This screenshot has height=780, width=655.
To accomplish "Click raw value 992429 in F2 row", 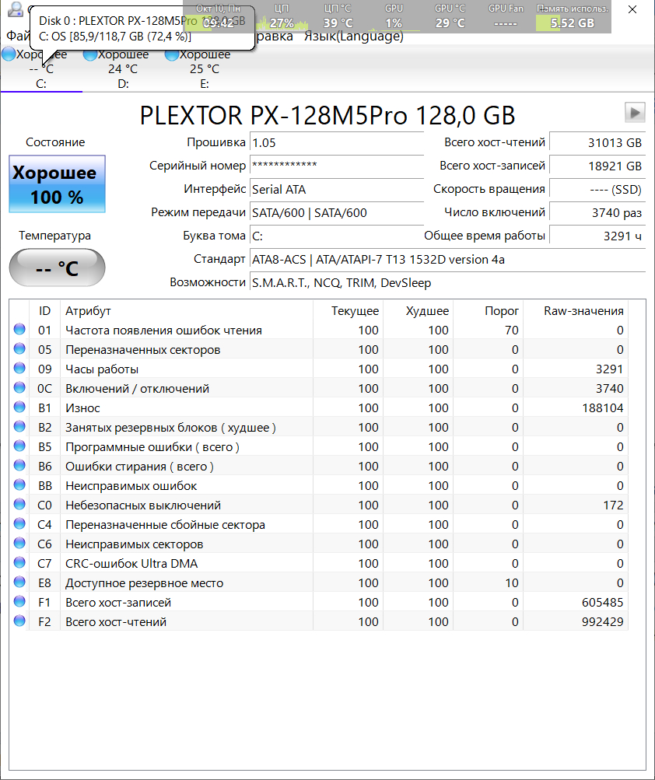I will (x=603, y=622).
